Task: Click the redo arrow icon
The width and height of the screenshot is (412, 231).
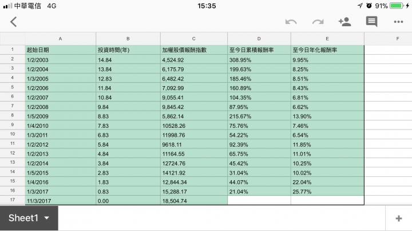Action: click(x=318, y=22)
